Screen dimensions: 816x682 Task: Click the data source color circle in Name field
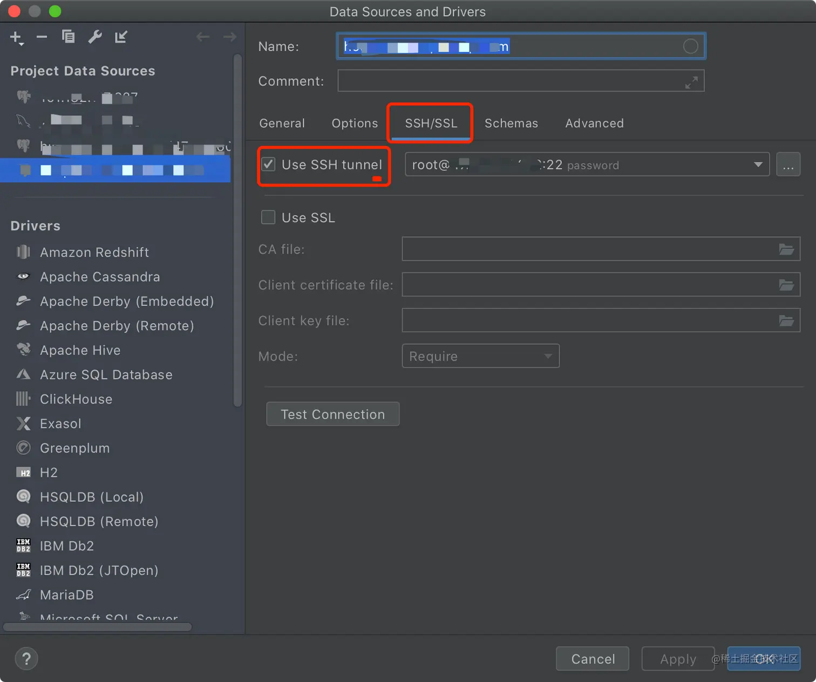pyautogui.click(x=691, y=46)
